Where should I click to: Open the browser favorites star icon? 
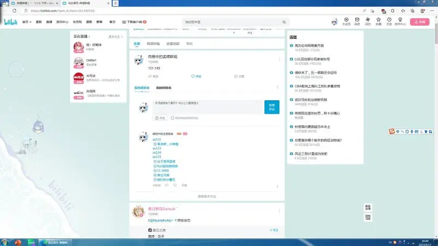coord(403,10)
